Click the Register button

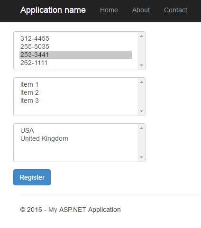coord(32,177)
